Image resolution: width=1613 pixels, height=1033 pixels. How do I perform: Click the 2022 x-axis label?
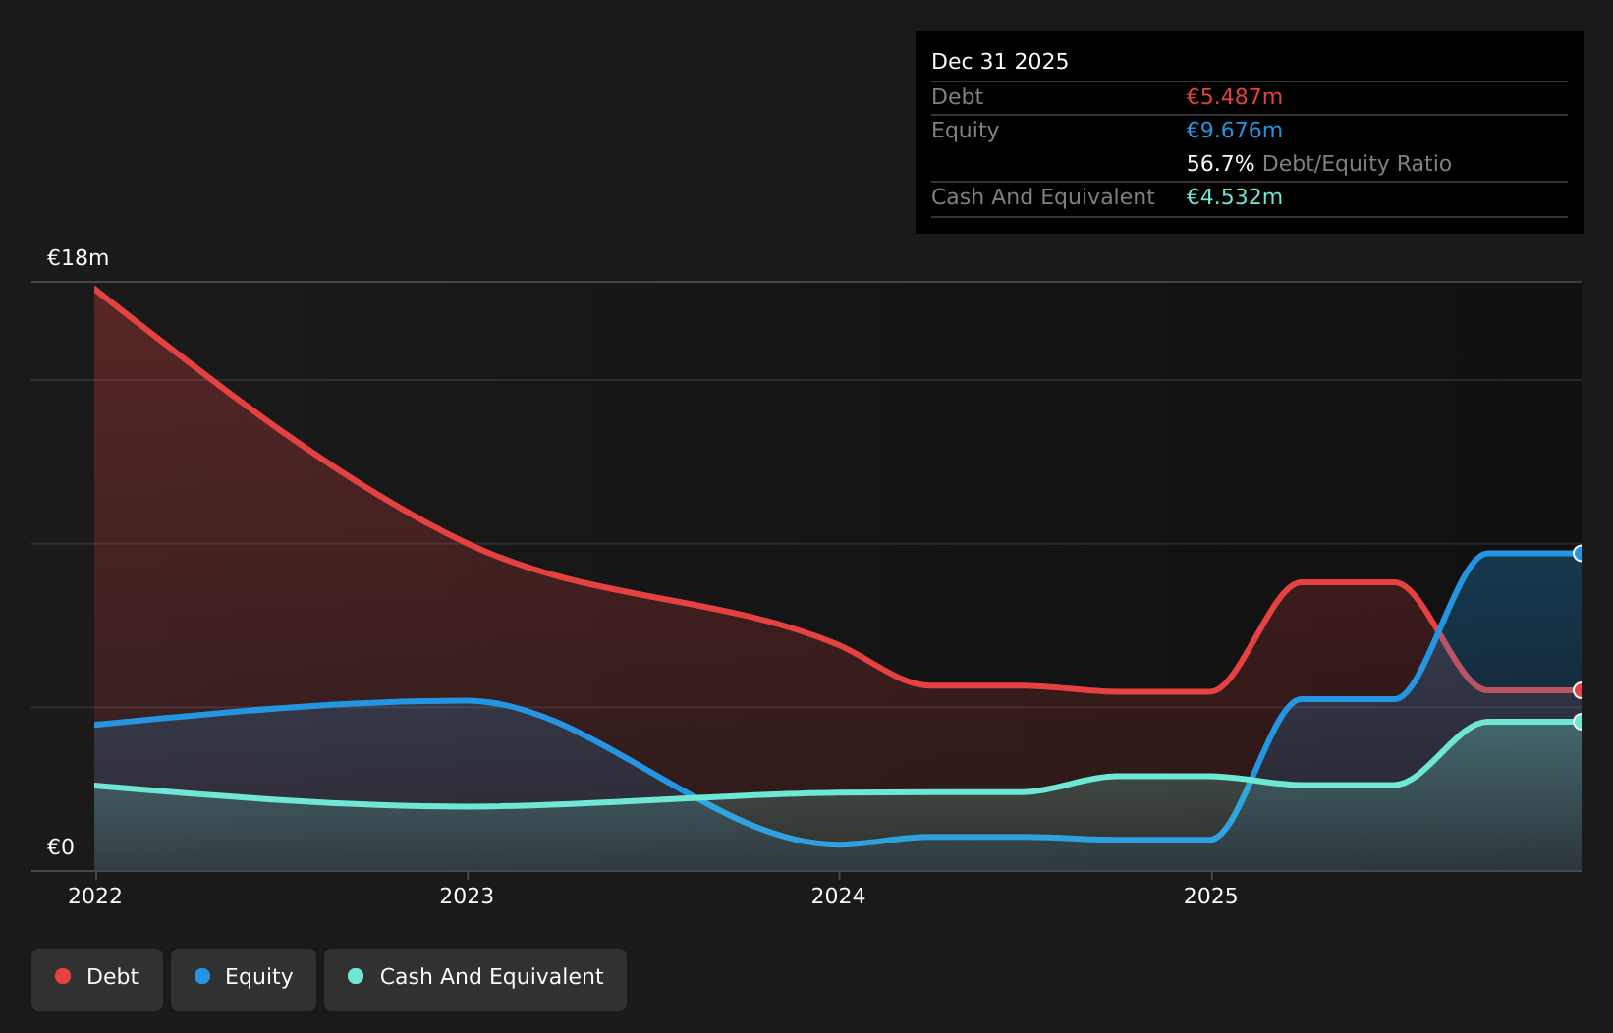point(95,896)
